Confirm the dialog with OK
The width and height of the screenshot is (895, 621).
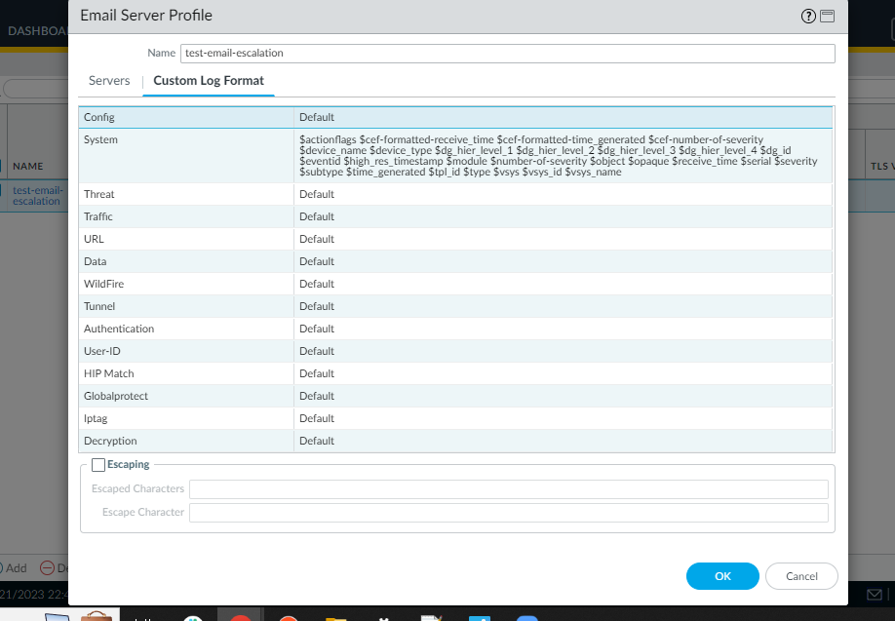click(722, 576)
